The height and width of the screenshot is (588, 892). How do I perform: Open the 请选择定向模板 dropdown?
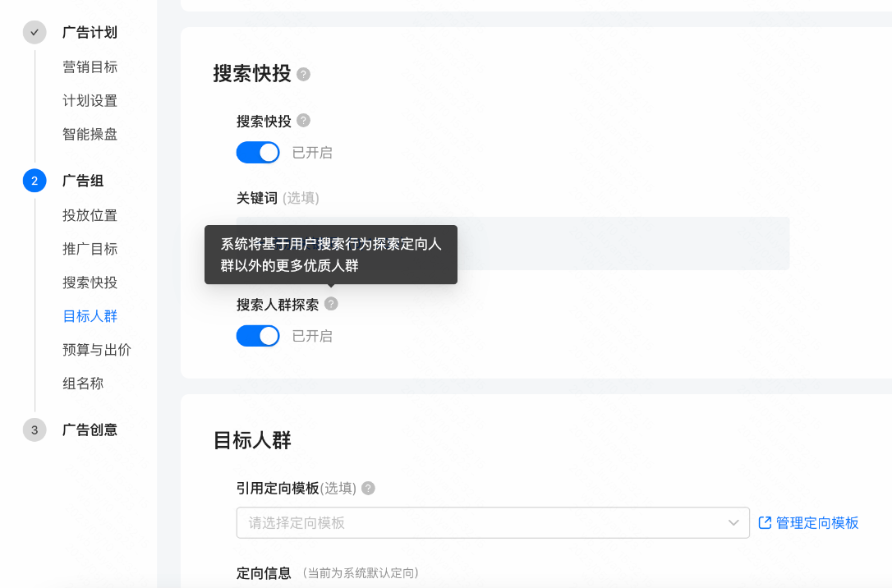tap(493, 522)
